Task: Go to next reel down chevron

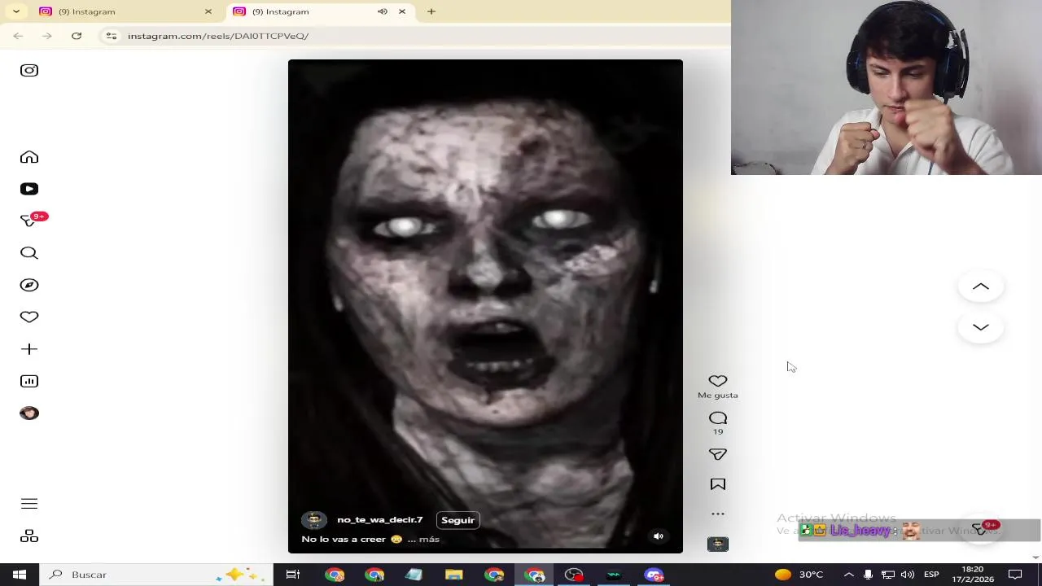Action: [981, 327]
